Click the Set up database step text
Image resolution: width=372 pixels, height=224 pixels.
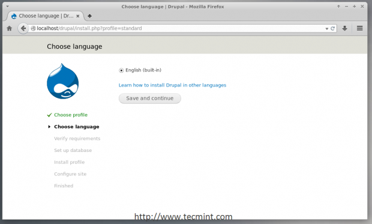[x=73, y=150]
